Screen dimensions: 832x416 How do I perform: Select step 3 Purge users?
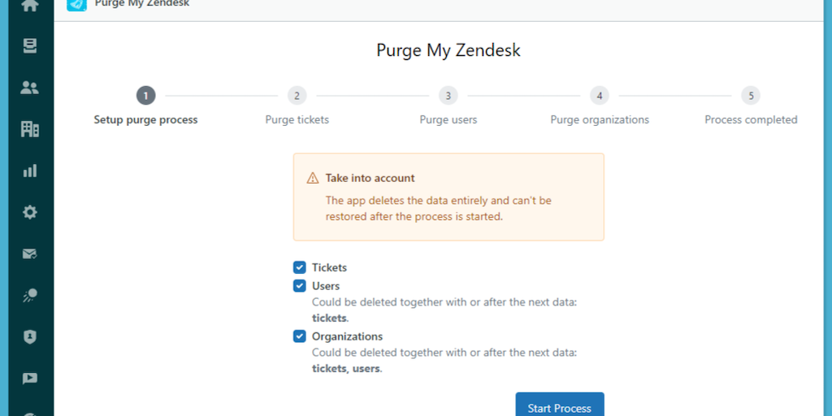coord(448,96)
